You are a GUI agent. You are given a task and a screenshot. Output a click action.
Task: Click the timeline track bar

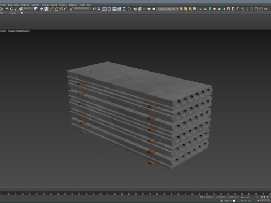135,193
